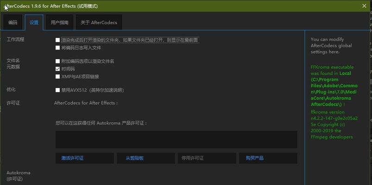Image resolution: width=372 pixels, height=185 pixels.
Task: Open the 关于 AfterCodecs tab
Action: click(x=99, y=23)
